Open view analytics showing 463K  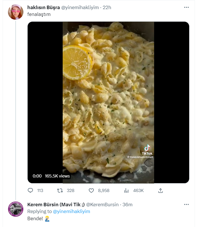[x=126, y=190]
